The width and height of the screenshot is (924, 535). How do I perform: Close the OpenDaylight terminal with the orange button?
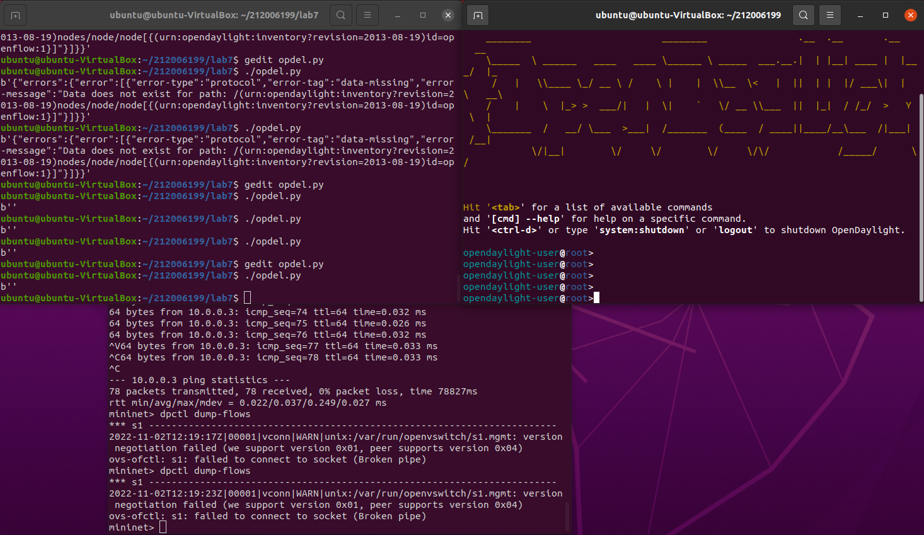[x=910, y=15]
